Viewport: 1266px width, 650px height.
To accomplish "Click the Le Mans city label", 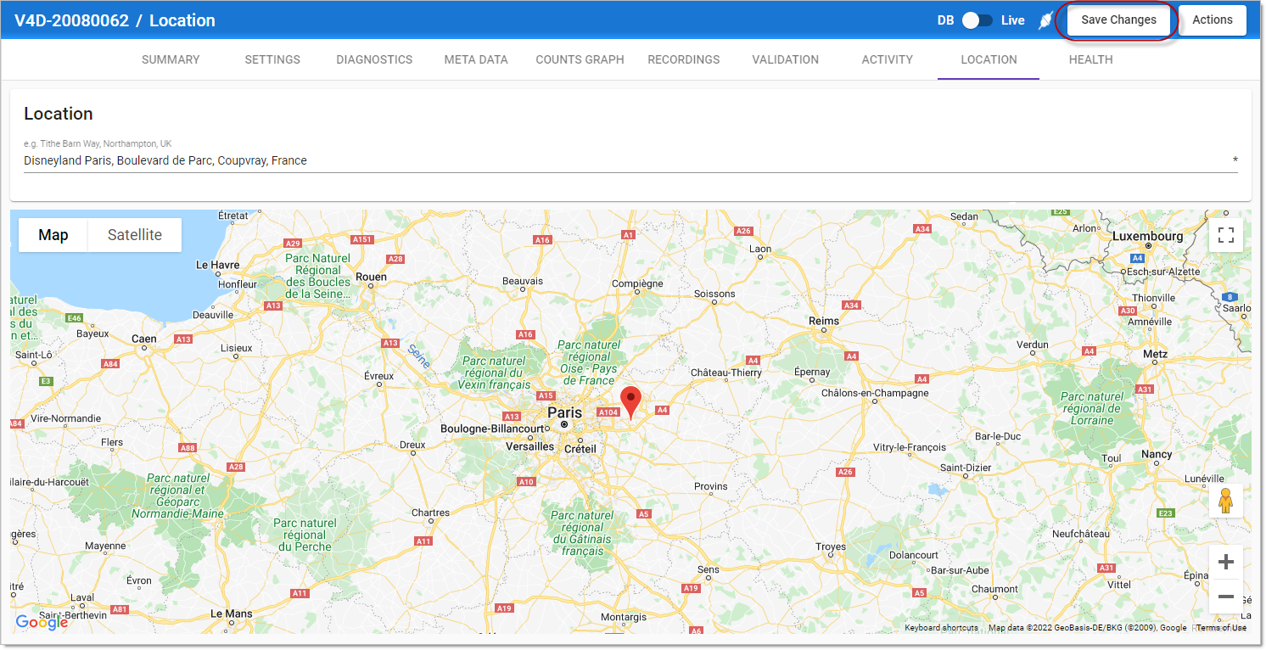I will [x=231, y=614].
